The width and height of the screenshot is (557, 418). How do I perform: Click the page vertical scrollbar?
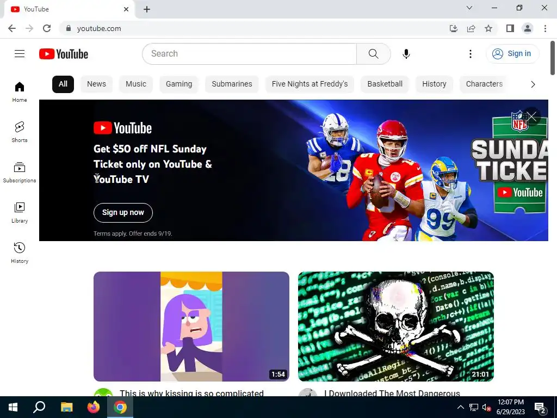point(553,58)
